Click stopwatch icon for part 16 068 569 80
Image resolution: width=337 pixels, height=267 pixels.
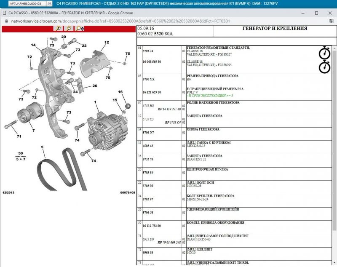click(x=324, y=67)
